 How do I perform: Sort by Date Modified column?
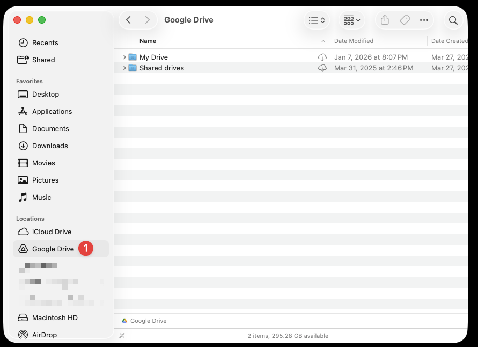coord(354,41)
